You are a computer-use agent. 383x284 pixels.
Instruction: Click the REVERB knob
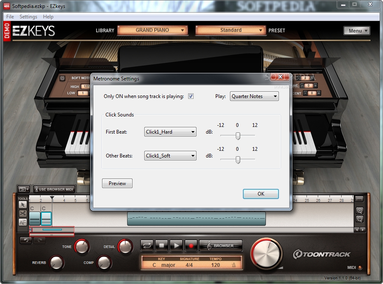click(56, 263)
